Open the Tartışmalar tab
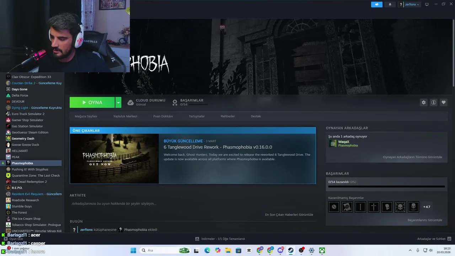 coord(197,116)
